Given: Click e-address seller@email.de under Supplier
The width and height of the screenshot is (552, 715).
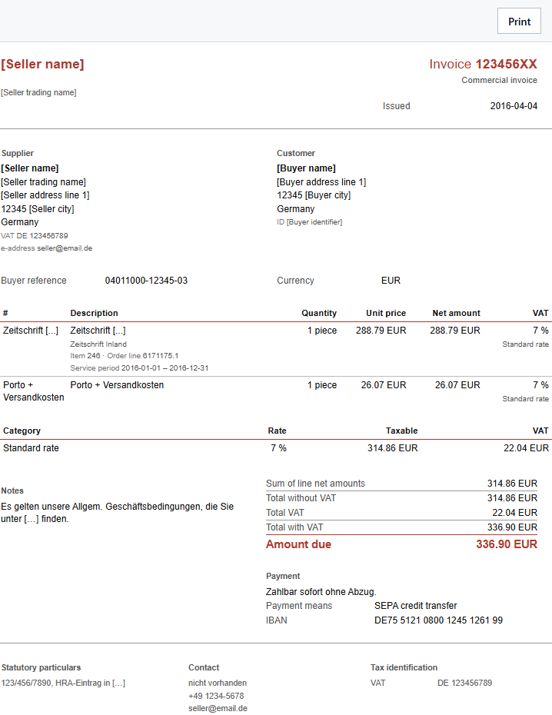Looking at the screenshot, I should tap(46, 248).
